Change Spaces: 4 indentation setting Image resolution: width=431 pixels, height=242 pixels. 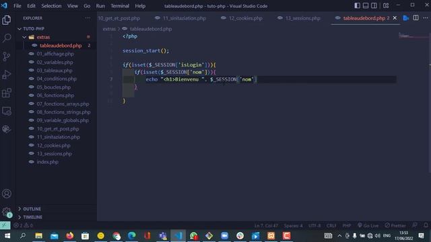click(x=293, y=226)
